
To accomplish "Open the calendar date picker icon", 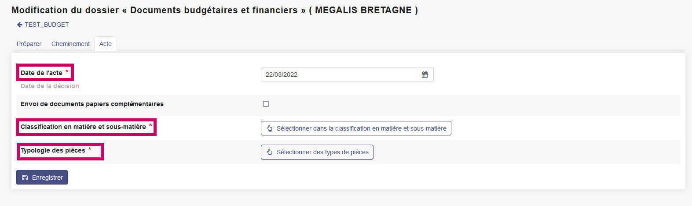I will point(425,75).
